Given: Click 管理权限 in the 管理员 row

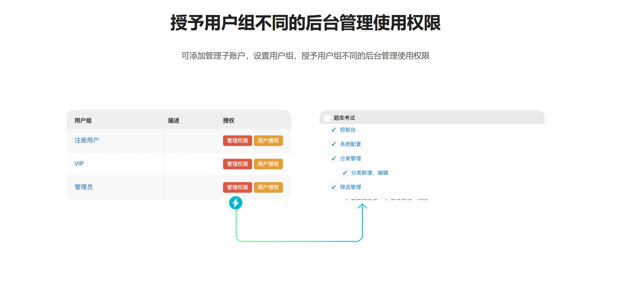Looking at the screenshot, I should click(237, 188).
